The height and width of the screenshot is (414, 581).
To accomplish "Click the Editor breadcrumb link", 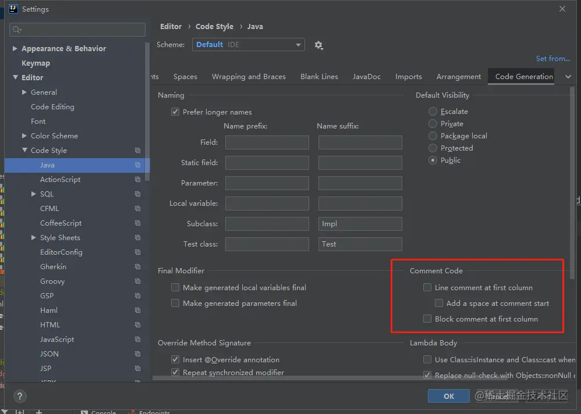I will 171,27.
